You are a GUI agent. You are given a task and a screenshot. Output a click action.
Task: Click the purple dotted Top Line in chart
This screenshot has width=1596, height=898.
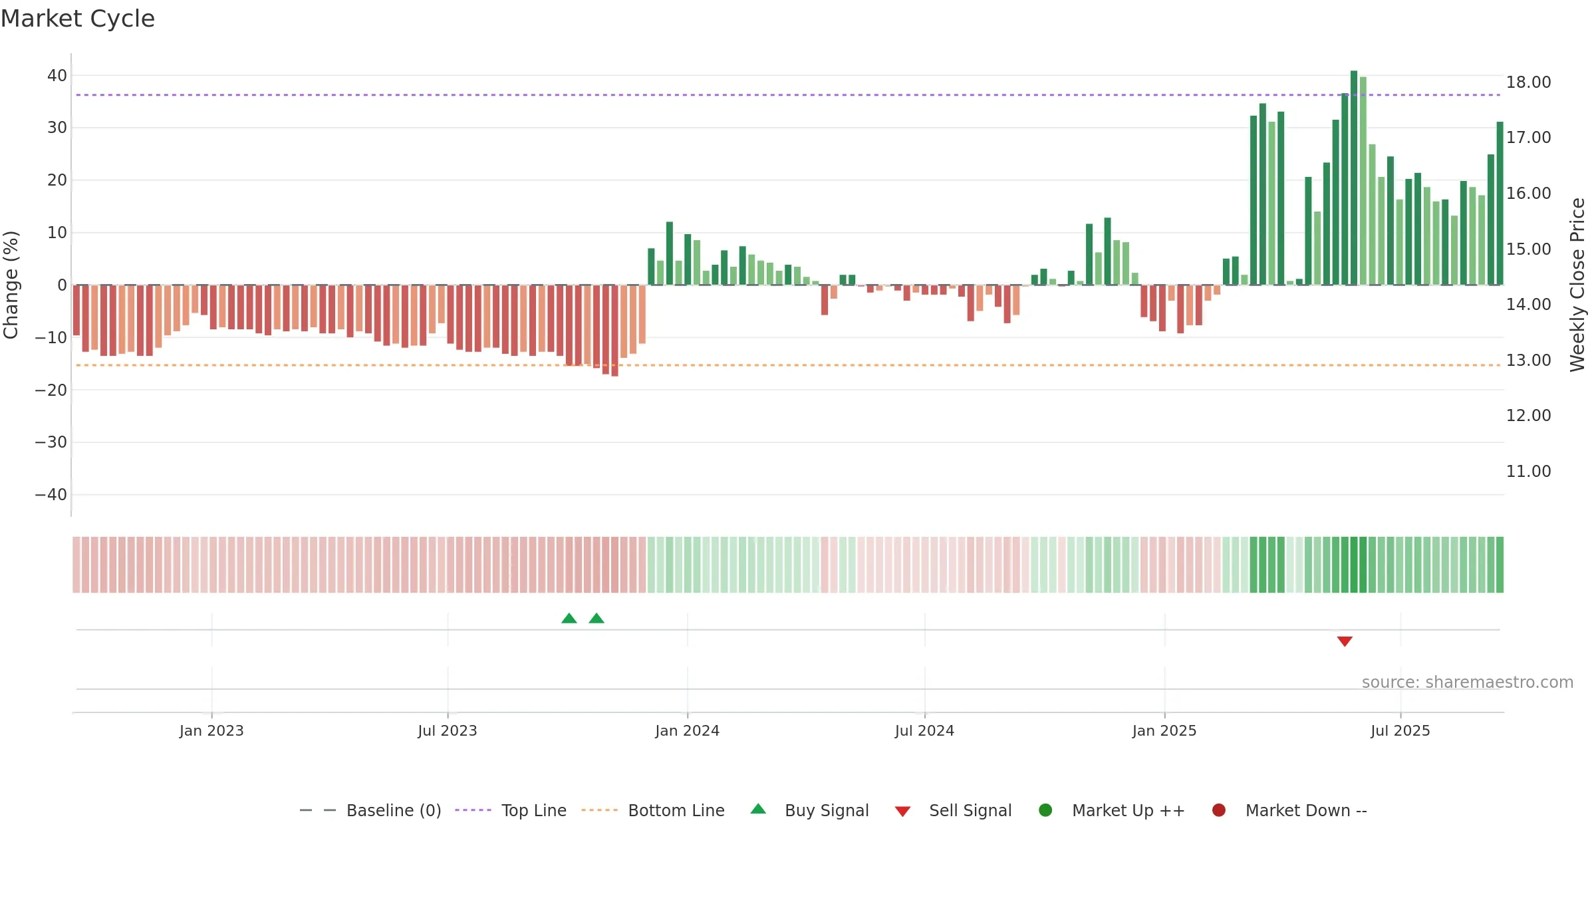pyautogui.click(x=788, y=94)
